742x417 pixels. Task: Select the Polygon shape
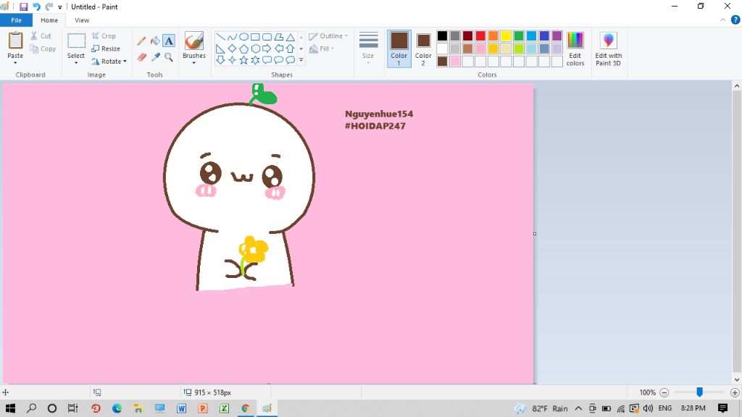[279, 37]
